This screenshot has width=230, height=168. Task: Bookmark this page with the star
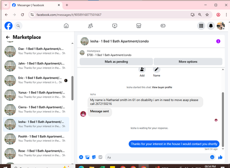click(x=207, y=15)
